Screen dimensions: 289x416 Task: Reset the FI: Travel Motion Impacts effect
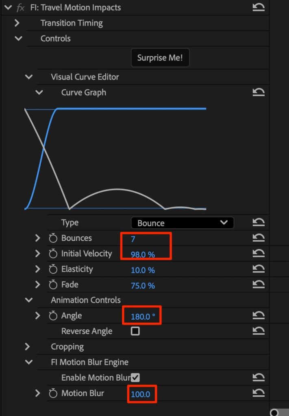259,7
